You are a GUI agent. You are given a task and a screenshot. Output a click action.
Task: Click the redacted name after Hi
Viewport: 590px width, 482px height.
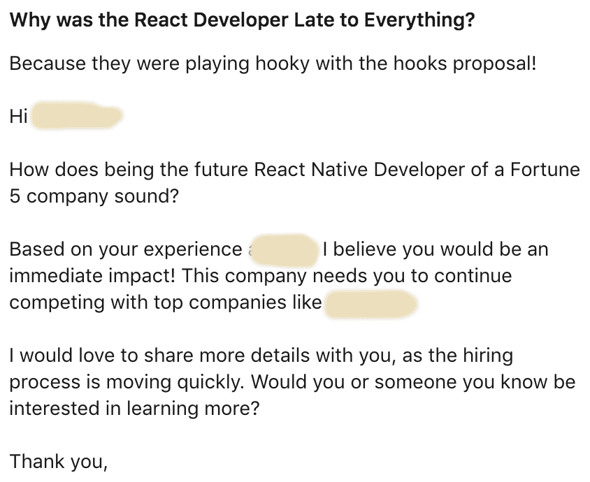pyautogui.click(x=76, y=115)
